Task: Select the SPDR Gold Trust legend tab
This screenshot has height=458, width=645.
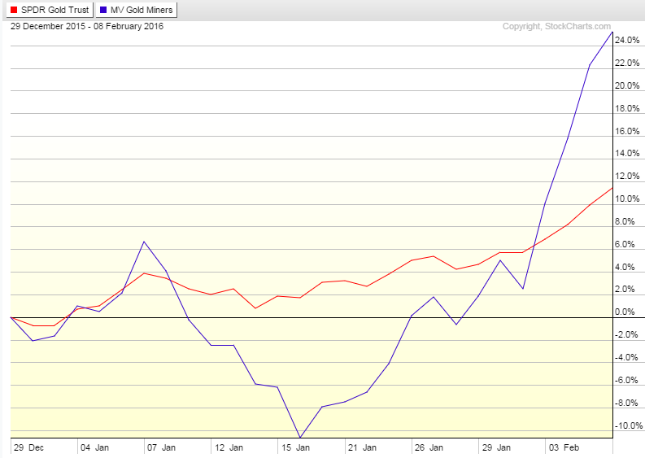Action: (x=50, y=11)
